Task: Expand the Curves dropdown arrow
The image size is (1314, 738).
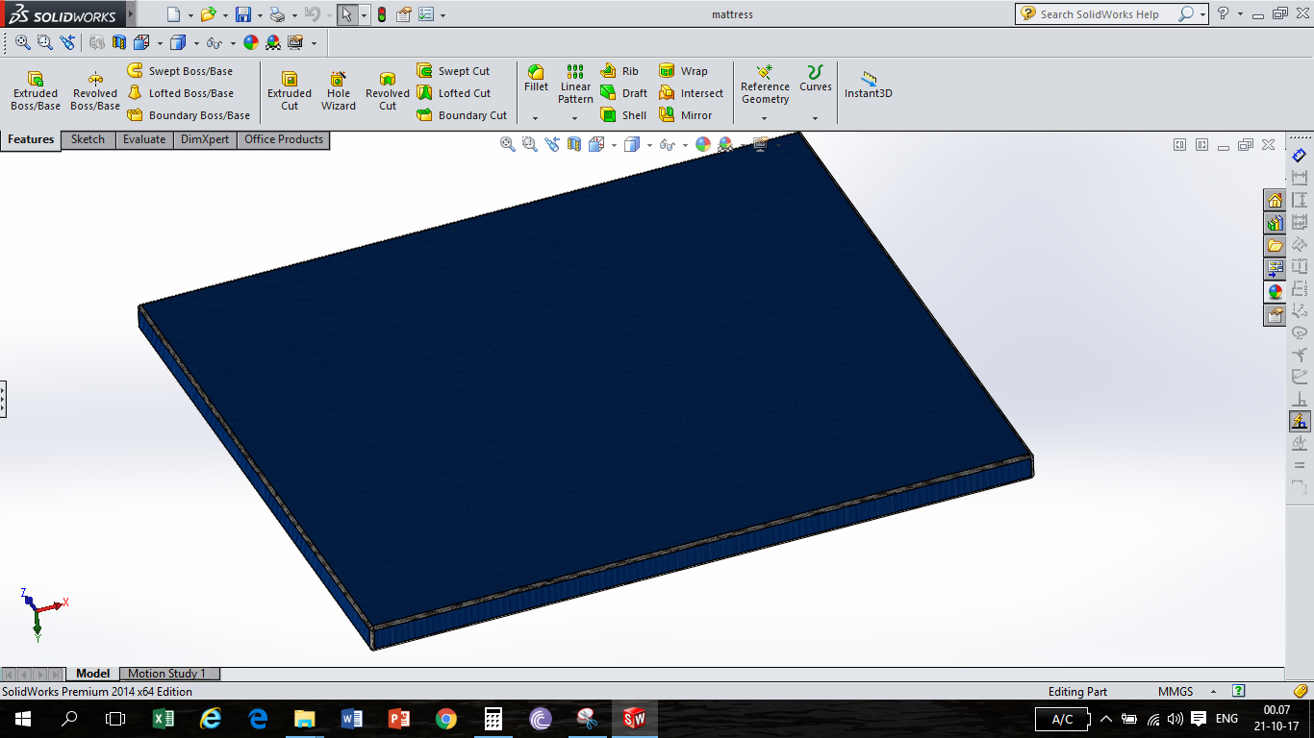Action: (816, 118)
